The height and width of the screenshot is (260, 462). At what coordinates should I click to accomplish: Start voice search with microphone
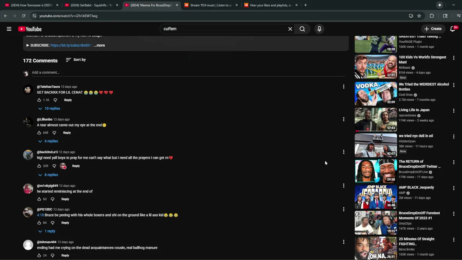tap(319, 29)
